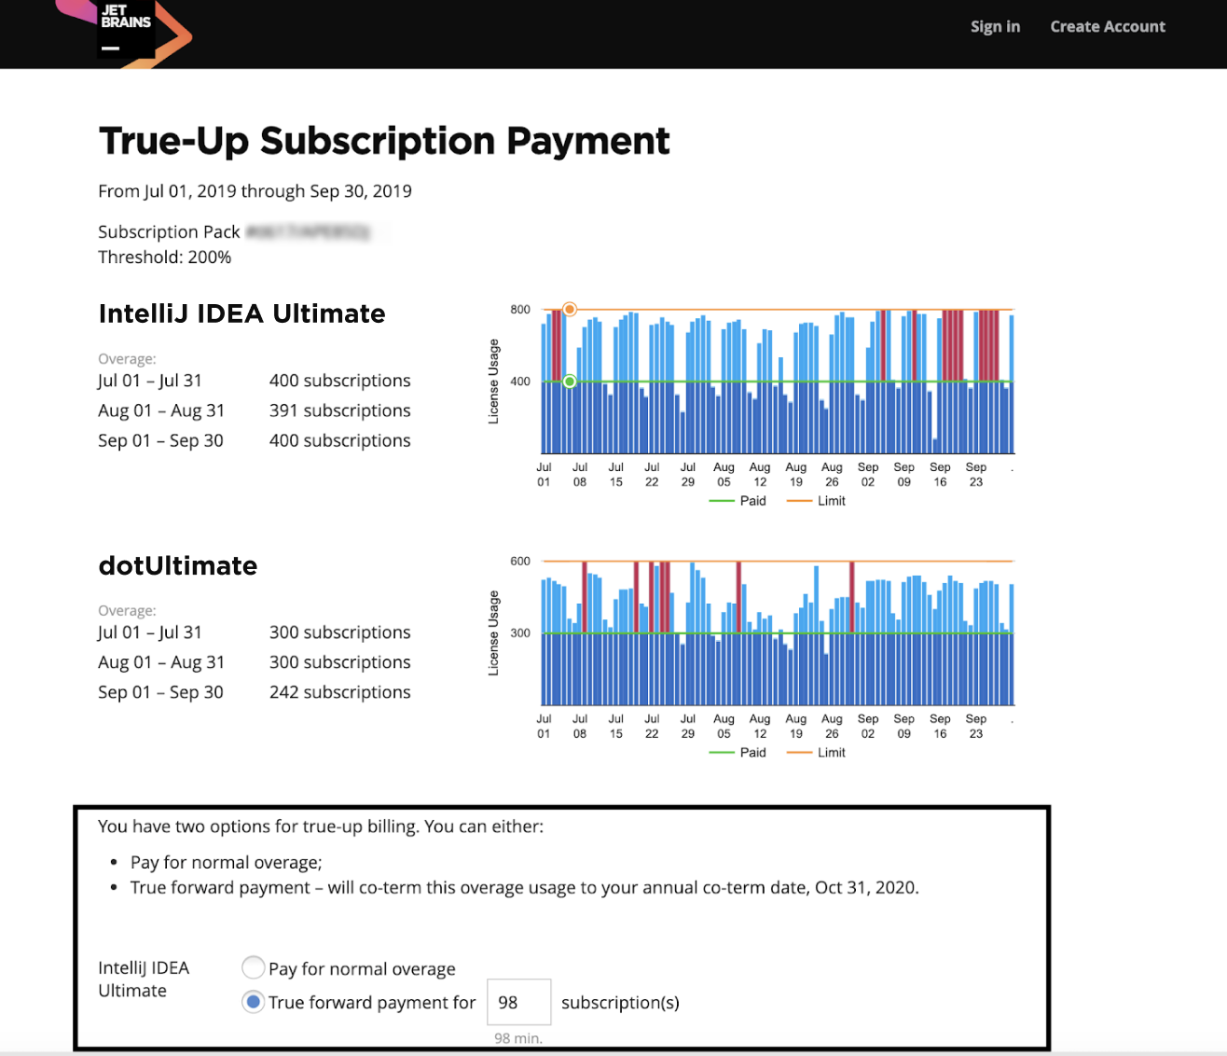Viewport: 1227px width, 1056px height.
Task: Click the "391 subscriptions" overage value
Action: click(340, 410)
